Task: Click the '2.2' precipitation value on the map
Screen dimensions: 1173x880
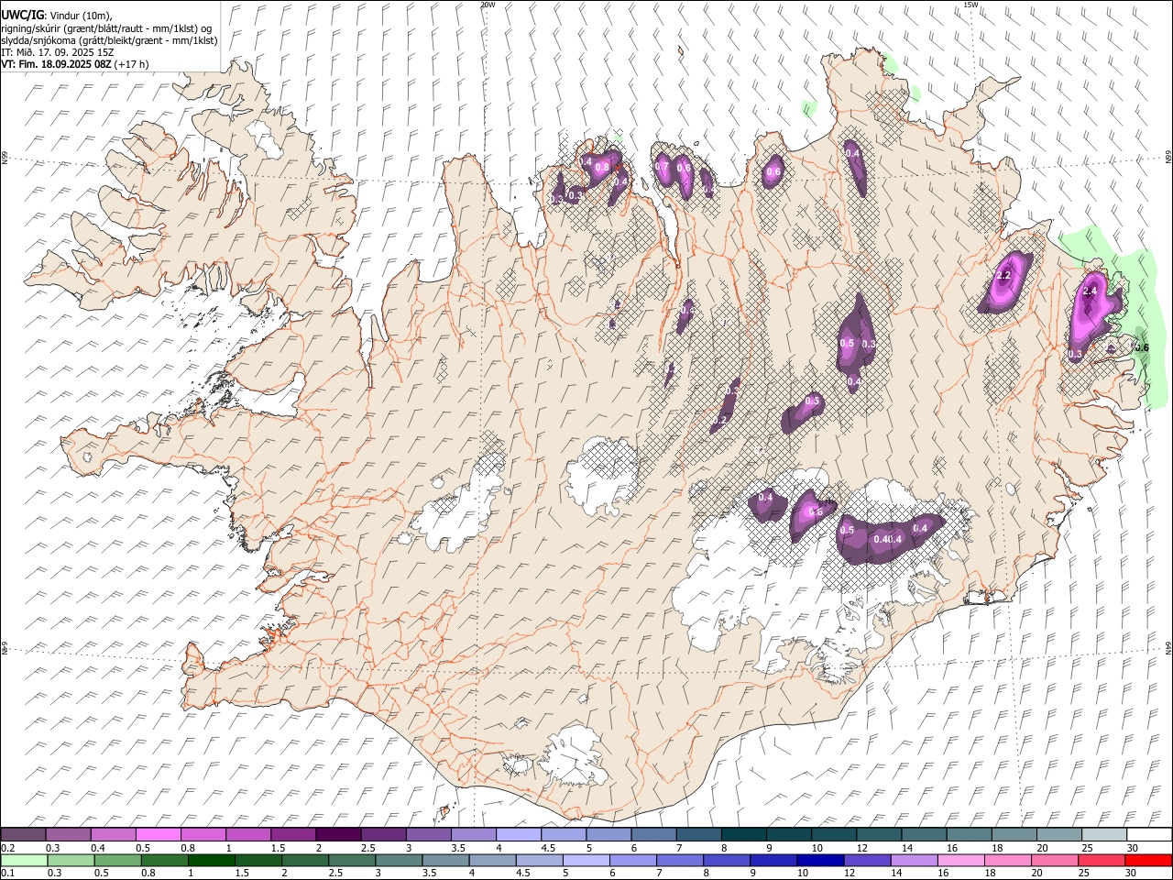Action: (x=1003, y=276)
